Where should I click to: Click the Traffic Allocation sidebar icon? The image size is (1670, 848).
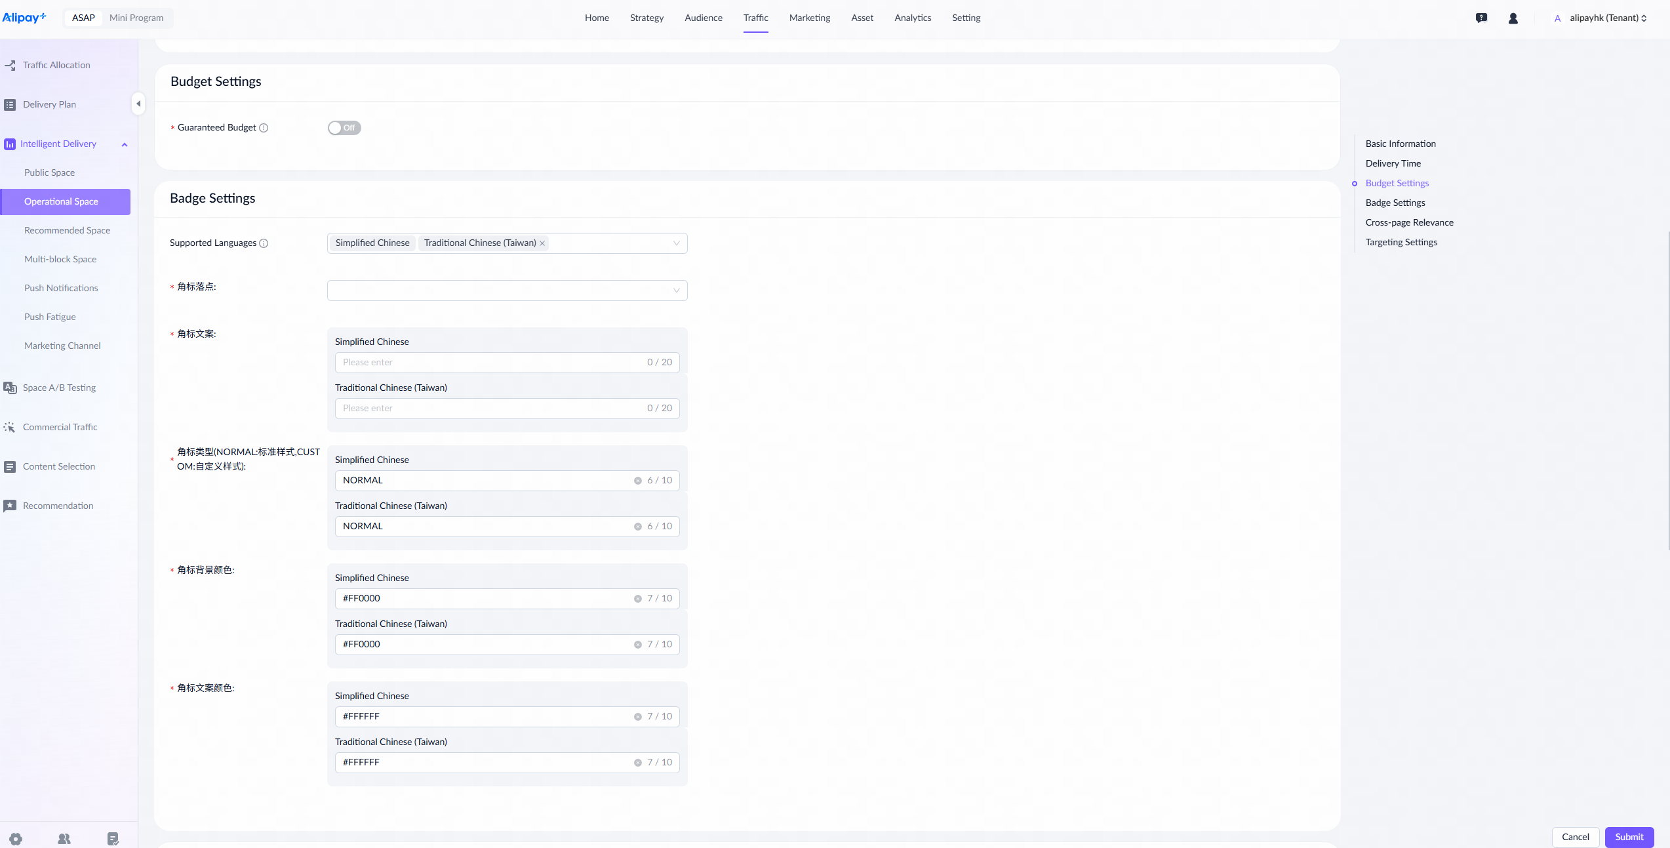point(10,65)
